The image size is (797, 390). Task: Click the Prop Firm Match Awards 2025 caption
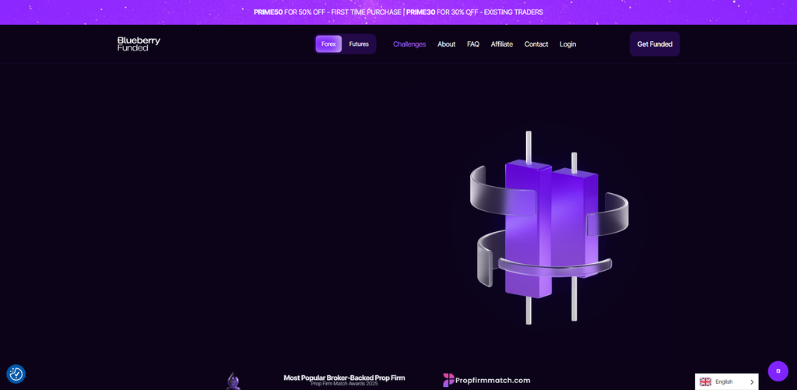(x=344, y=384)
